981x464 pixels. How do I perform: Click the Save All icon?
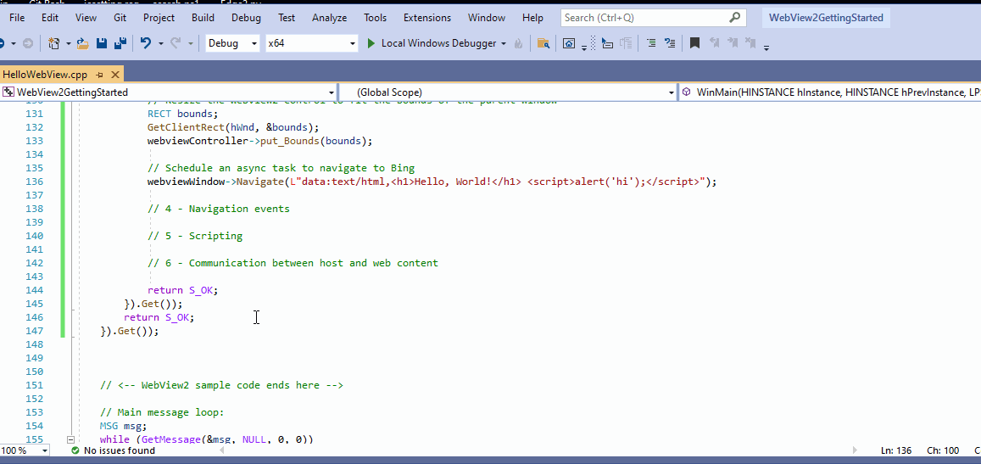(120, 43)
